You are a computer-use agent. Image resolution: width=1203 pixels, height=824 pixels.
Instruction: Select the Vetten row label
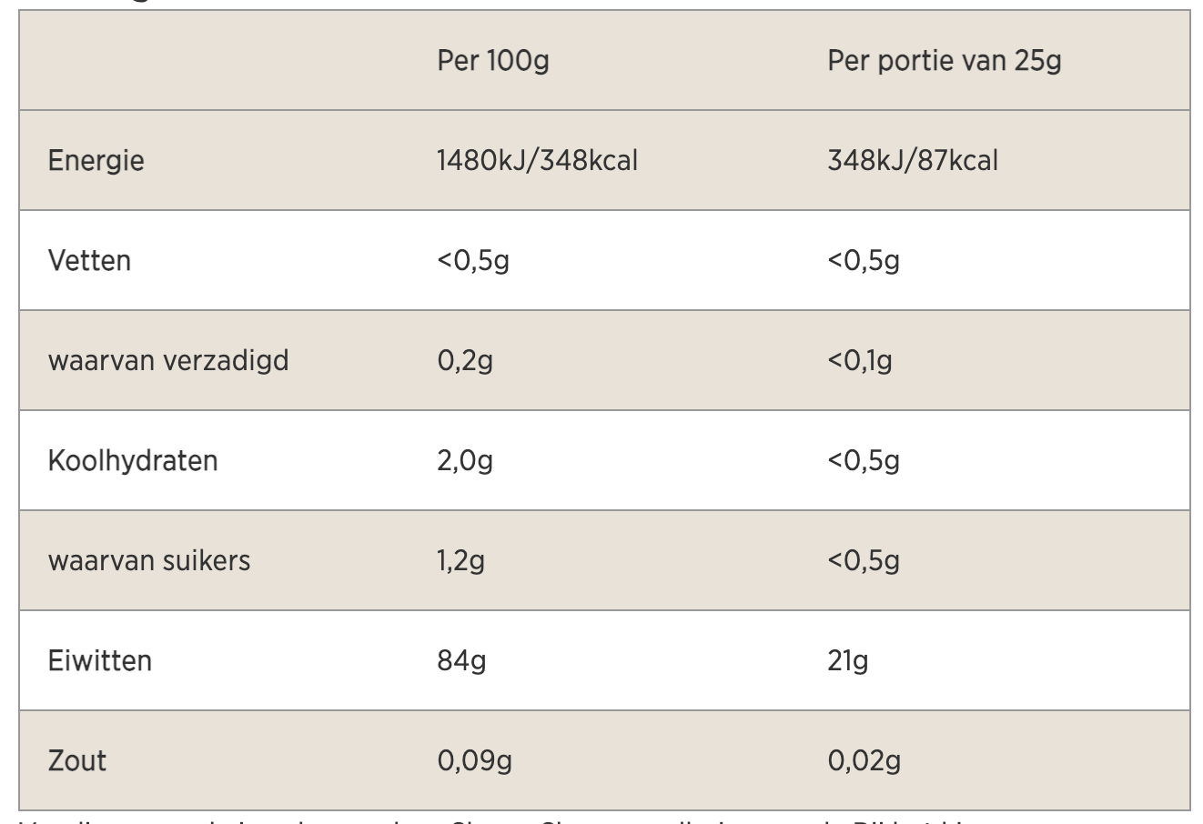point(89,261)
